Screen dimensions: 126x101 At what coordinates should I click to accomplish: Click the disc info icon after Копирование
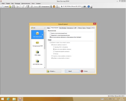click(x=51, y=7)
